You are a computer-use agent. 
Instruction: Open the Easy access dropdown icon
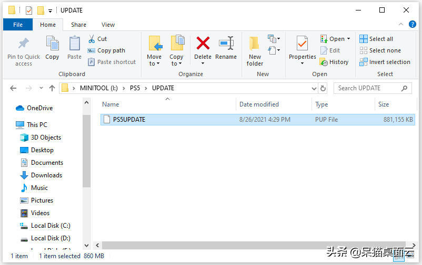[274, 50]
